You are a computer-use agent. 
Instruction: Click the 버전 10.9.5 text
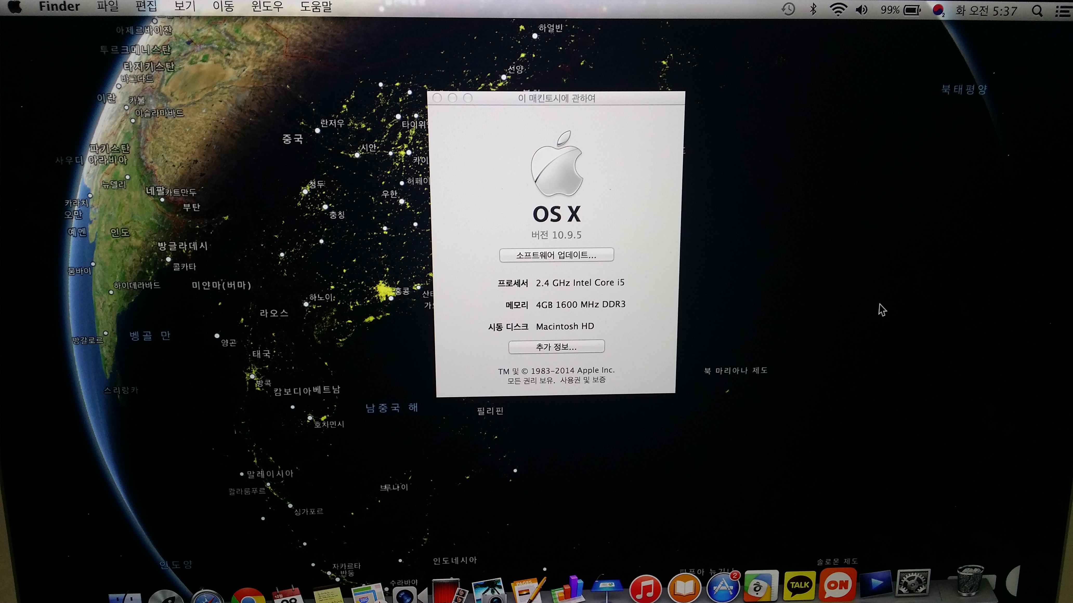click(x=556, y=235)
